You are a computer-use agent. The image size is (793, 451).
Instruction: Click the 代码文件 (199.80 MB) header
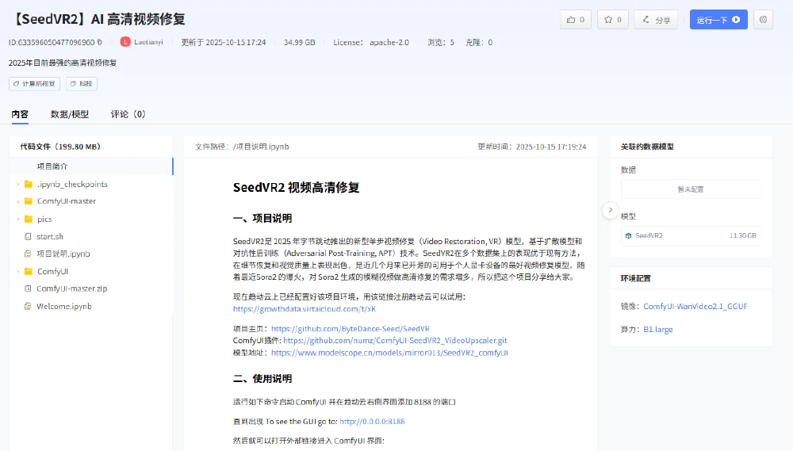61,147
